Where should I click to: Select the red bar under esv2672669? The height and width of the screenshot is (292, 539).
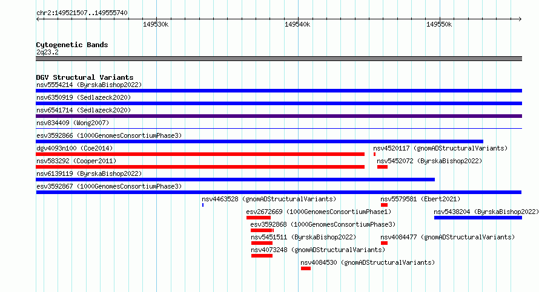(x=259, y=218)
